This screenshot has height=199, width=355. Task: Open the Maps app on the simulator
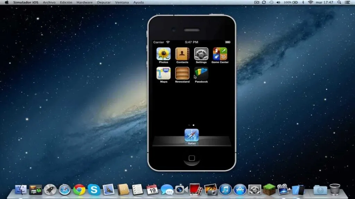(164, 73)
